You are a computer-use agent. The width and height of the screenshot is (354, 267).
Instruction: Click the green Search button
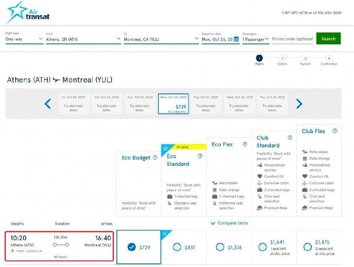click(328, 39)
